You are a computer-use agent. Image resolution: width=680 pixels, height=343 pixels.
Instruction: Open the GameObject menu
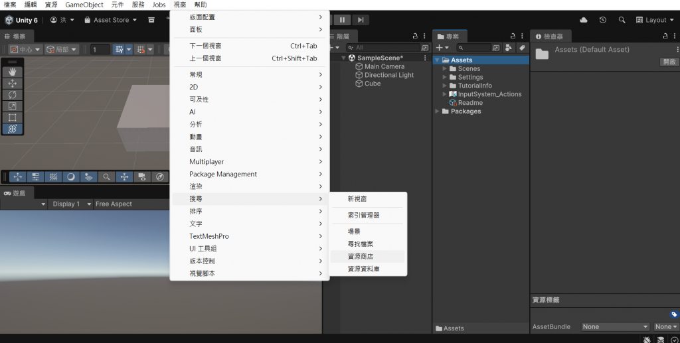(84, 5)
